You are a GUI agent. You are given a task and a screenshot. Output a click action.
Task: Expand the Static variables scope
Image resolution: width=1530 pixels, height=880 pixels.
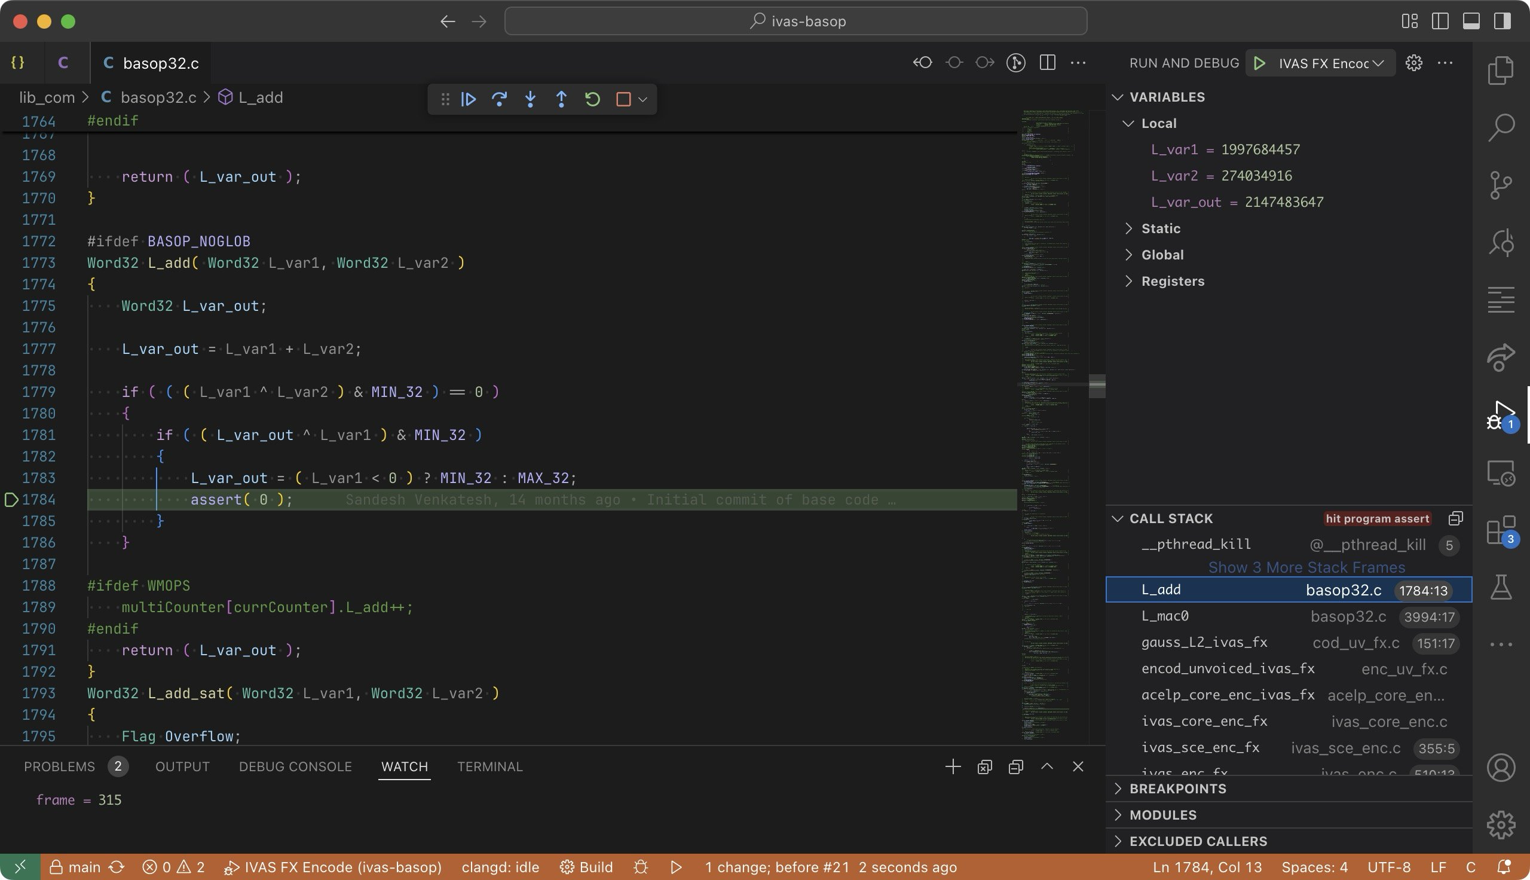(1160, 228)
